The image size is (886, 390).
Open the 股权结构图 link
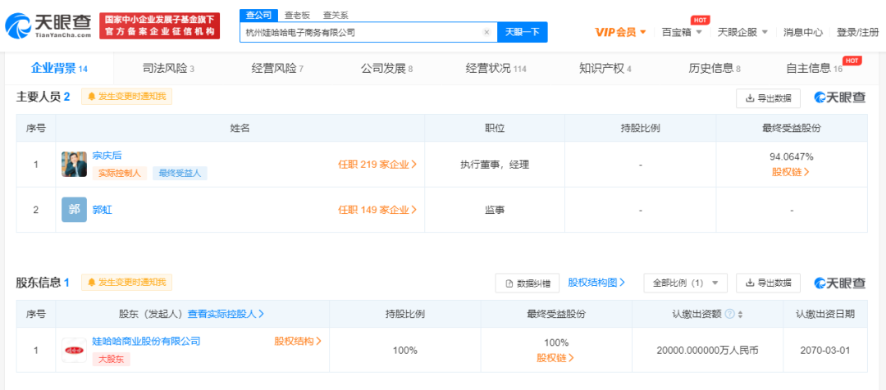point(596,283)
